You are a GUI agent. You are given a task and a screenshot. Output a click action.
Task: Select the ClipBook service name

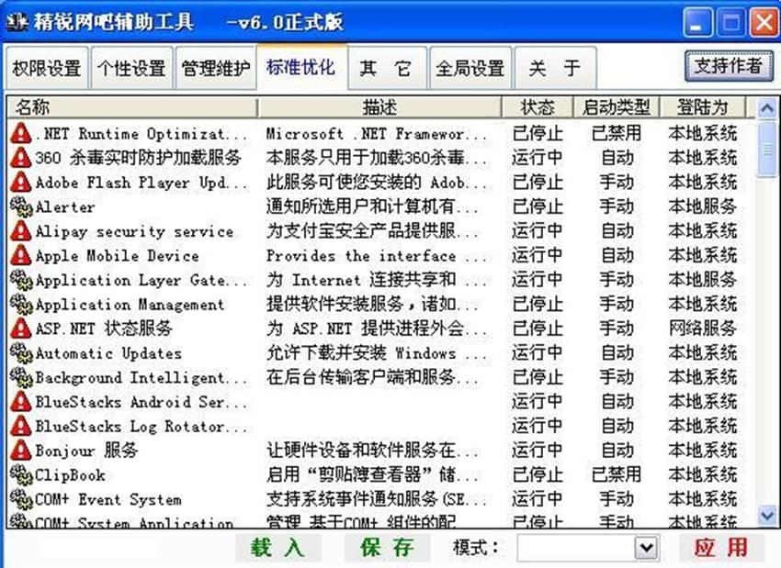[x=70, y=475]
